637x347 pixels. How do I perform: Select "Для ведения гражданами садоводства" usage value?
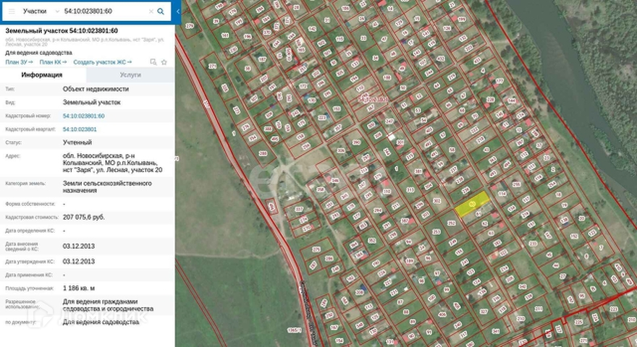coord(108,305)
